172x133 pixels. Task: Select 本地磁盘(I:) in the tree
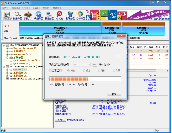tap(21, 76)
